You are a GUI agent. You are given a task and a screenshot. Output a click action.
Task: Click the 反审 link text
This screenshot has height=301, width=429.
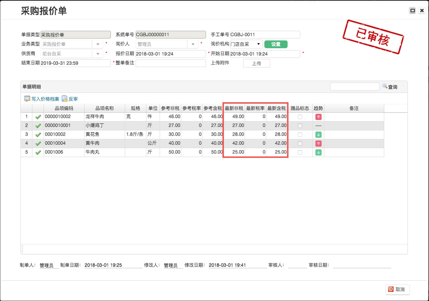click(73, 99)
